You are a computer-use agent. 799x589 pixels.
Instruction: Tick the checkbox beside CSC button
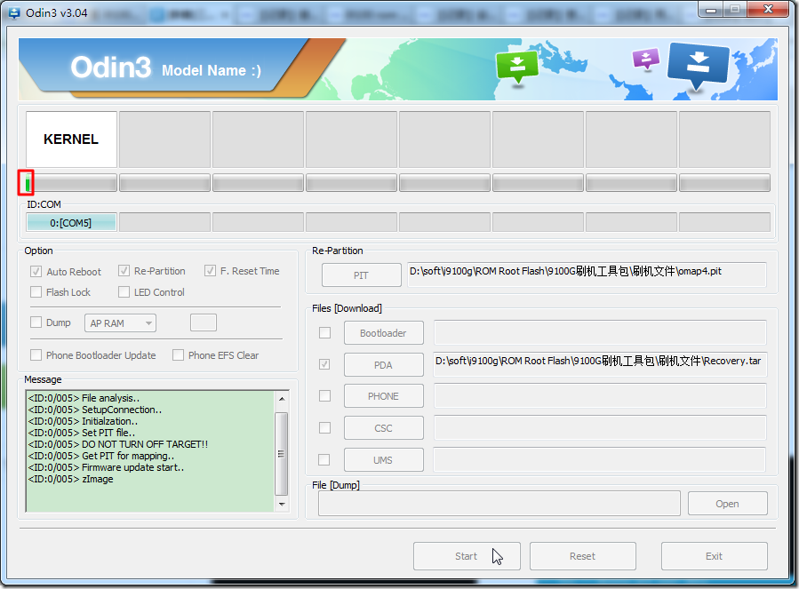pyautogui.click(x=324, y=427)
